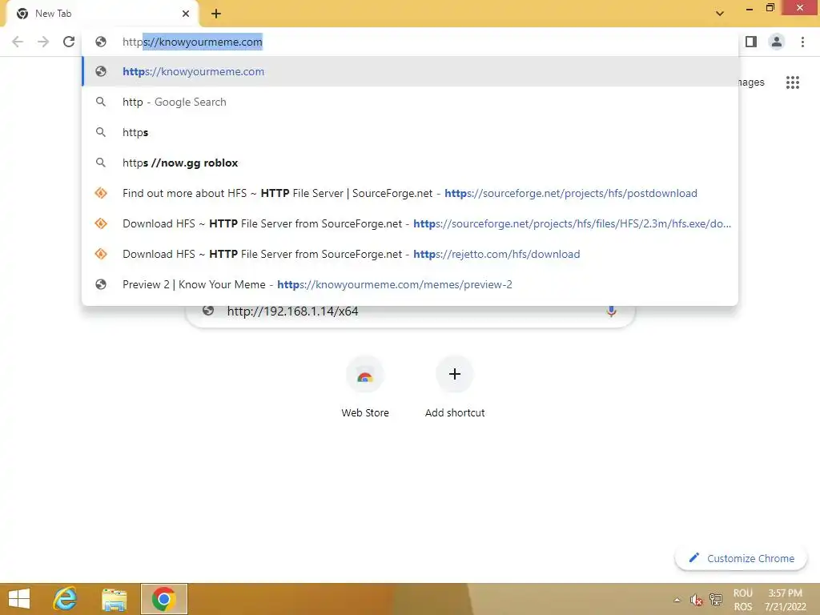Open the Web Store shortcut
Viewport: 820px width, 615px height.
point(365,387)
